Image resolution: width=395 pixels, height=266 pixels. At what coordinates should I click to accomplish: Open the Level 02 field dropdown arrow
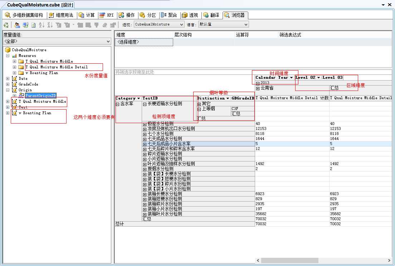[x=319, y=78]
